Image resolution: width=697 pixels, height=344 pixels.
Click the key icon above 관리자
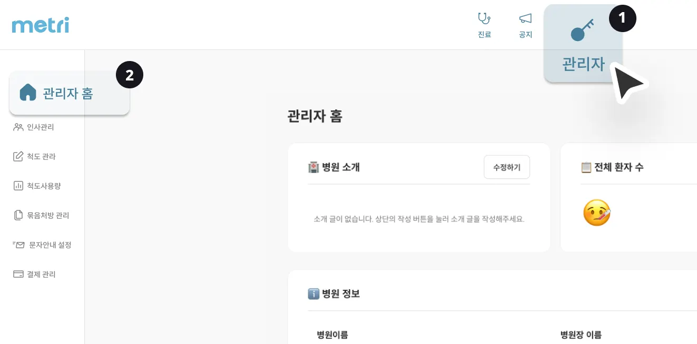[x=582, y=31]
